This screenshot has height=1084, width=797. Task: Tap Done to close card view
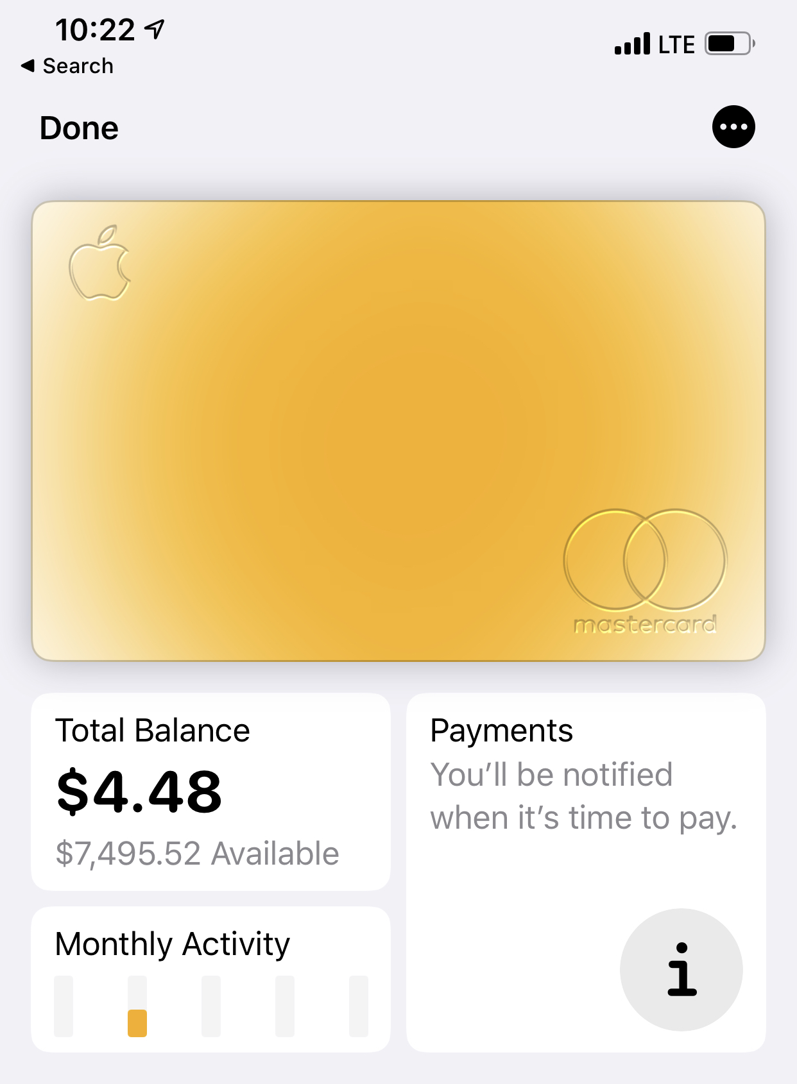79,128
